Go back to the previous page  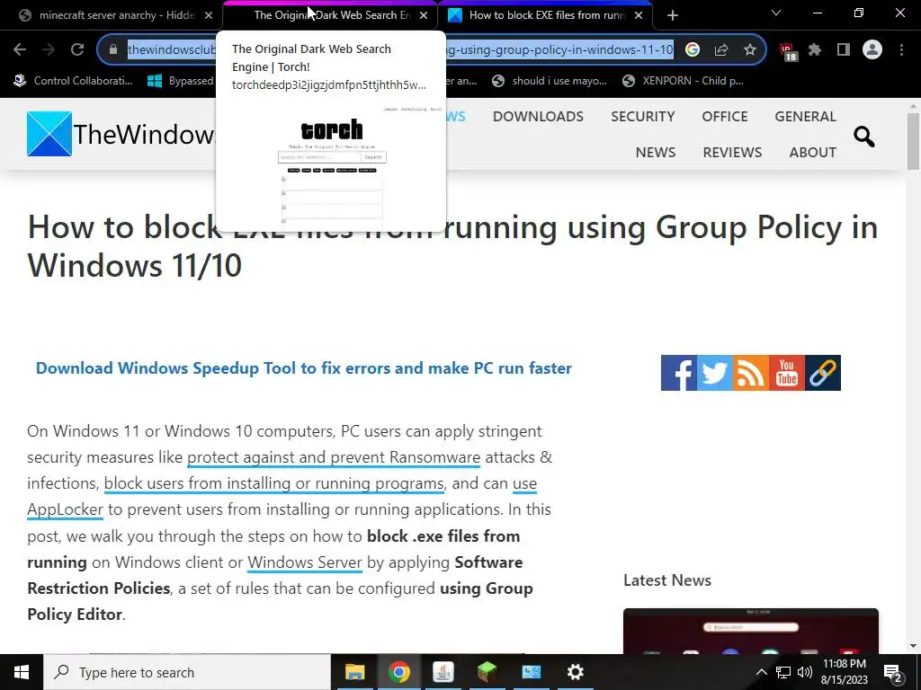click(x=20, y=50)
